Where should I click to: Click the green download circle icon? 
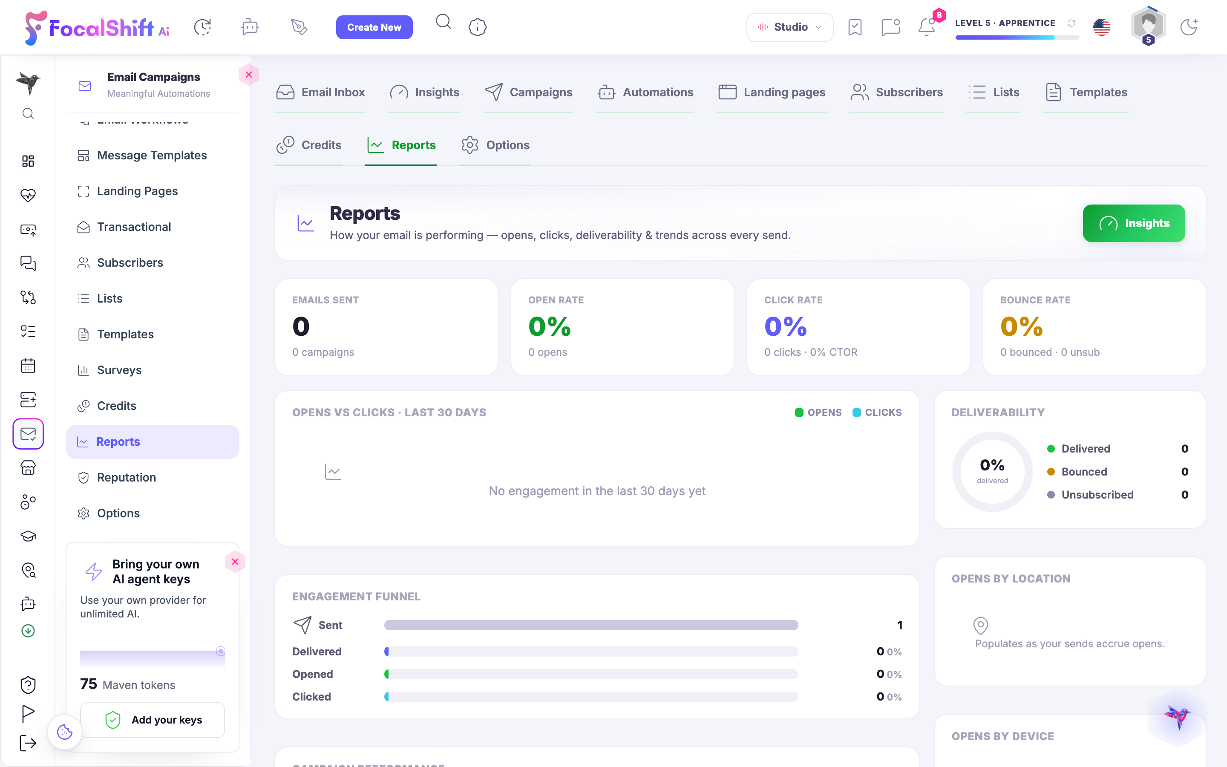pos(29,631)
